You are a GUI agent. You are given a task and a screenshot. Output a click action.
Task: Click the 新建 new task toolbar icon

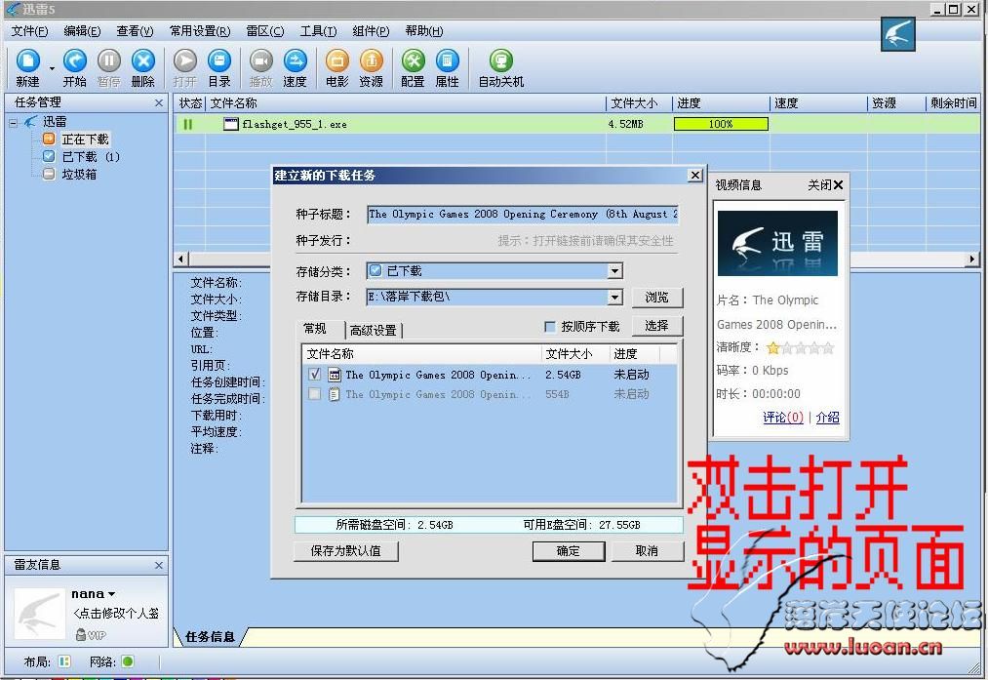(x=27, y=61)
